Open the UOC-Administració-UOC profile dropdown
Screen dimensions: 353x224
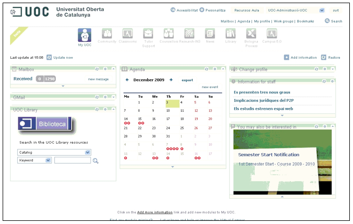point(322,10)
